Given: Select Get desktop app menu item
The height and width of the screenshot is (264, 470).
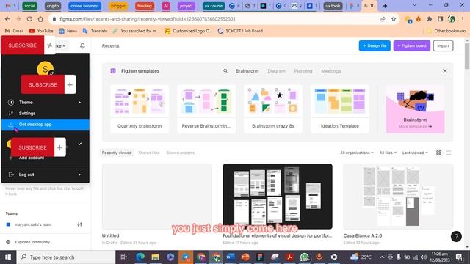Looking at the screenshot, I should click(46, 125).
